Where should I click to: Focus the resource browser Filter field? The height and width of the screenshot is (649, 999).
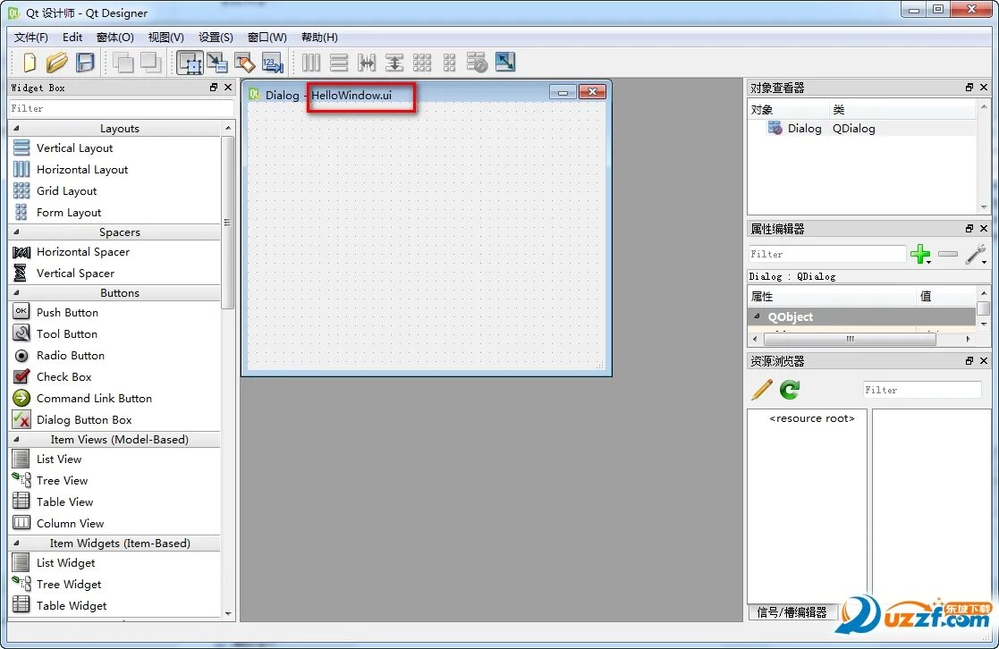[x=922, y=390]
